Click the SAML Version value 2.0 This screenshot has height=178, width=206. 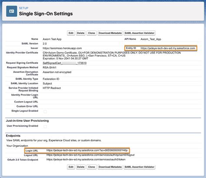coord(45,44)
